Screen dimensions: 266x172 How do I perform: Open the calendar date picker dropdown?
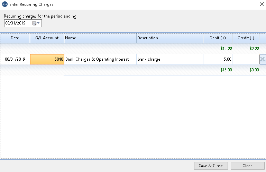coord(36,23)
